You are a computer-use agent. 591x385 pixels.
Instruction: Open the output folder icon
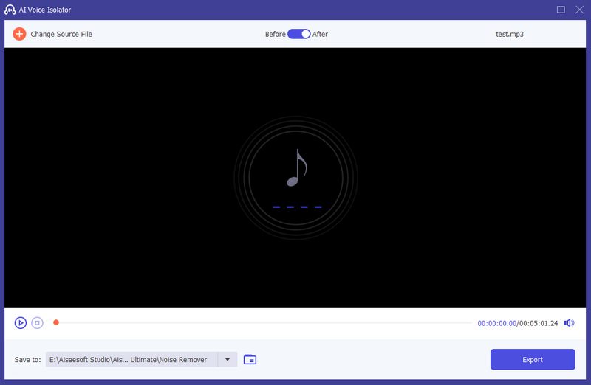tap(250, 360)
